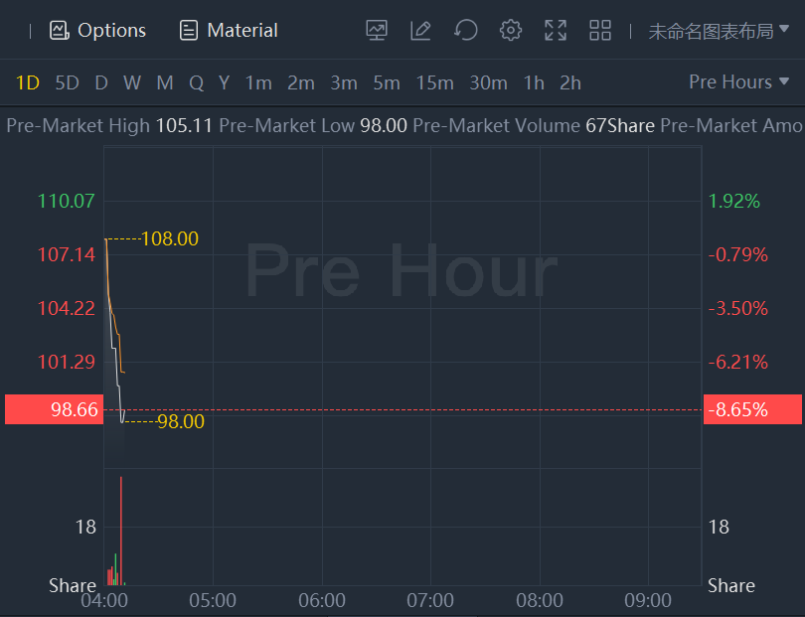Click the refresh chart icon

click(465, 31)
